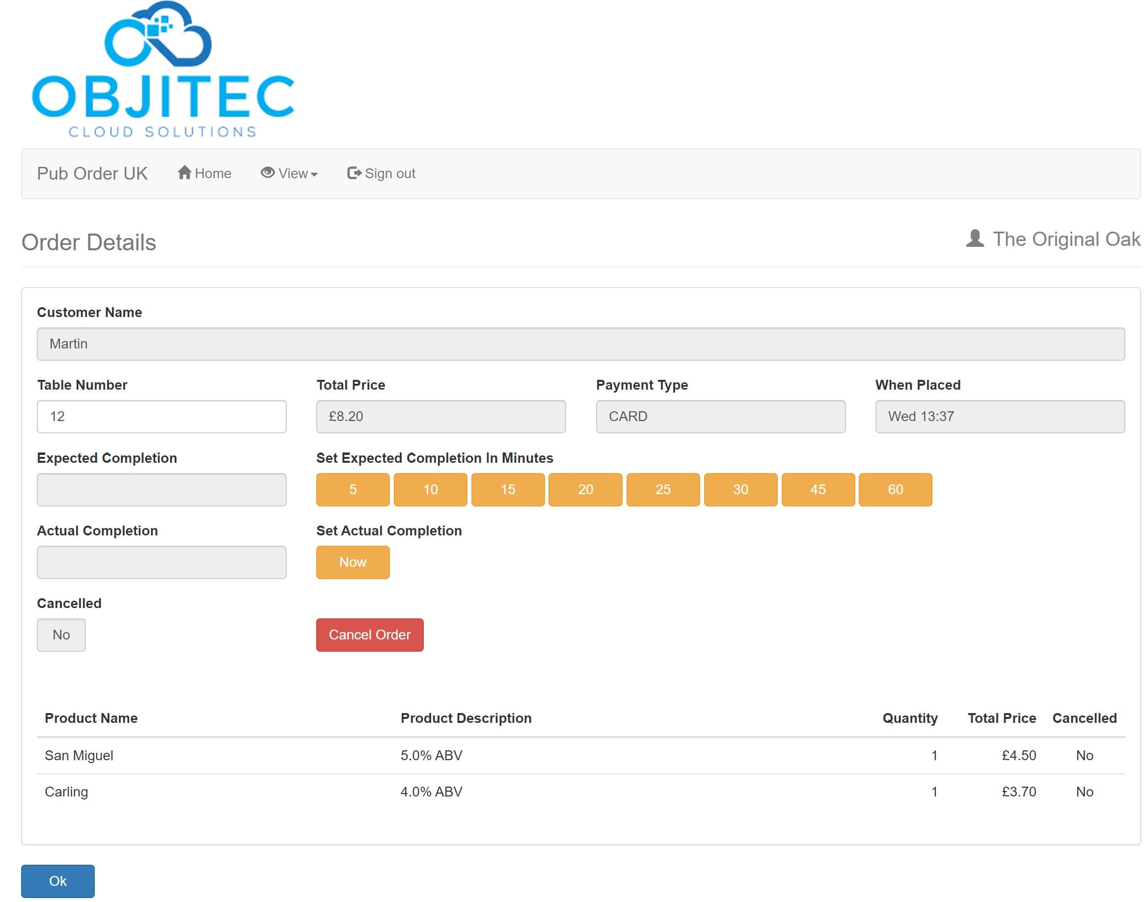This screenshot has height=902, width=1148.
Task: Click the Carling cancelled No cell
Action: [x=1085, y=793]
